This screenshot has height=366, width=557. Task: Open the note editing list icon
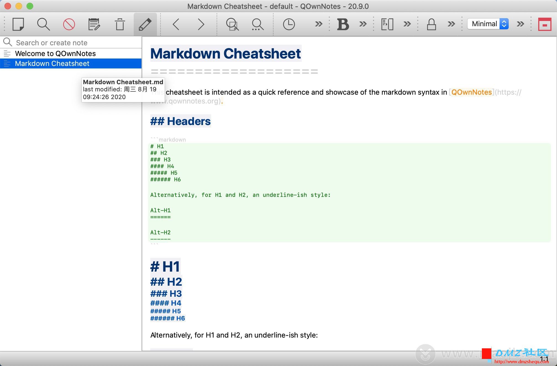94,24
